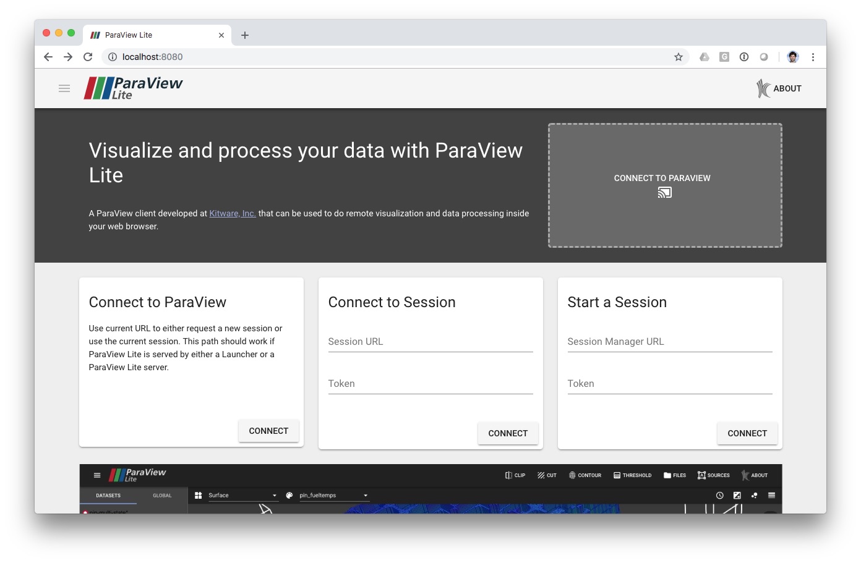Expand the pin_fueltemps color-by dropdown
Screen dimensions: 861x563
click(x=366, y=496)
